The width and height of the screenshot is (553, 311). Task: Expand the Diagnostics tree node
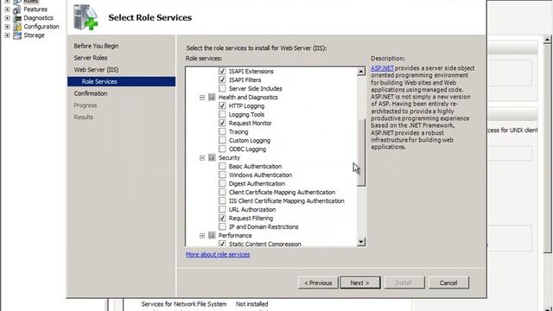coord(7,18)
